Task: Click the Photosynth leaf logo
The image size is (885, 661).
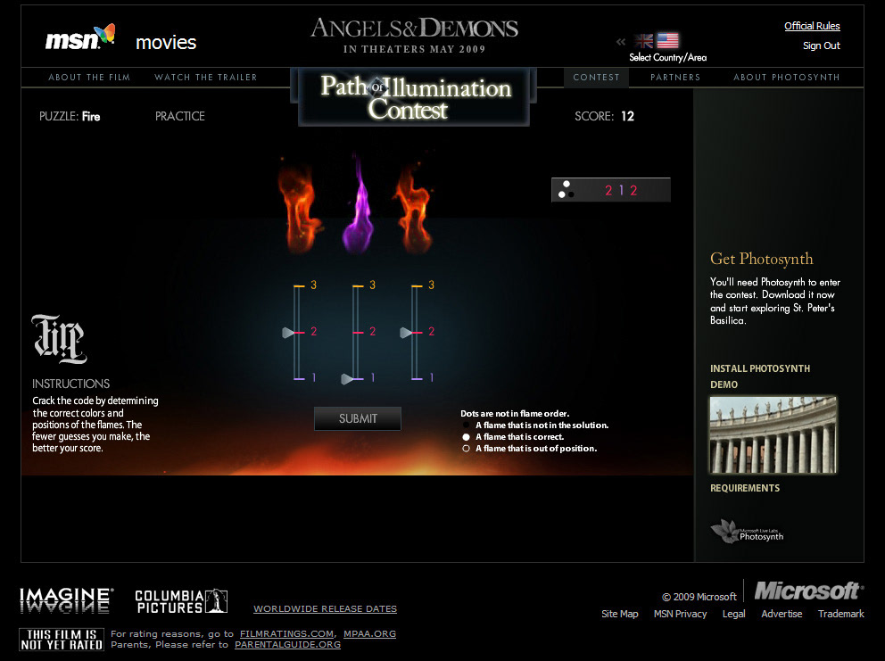Action: tap(747, 532)
